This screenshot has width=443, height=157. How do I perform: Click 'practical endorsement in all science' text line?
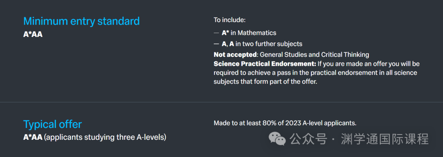[315, 73]
